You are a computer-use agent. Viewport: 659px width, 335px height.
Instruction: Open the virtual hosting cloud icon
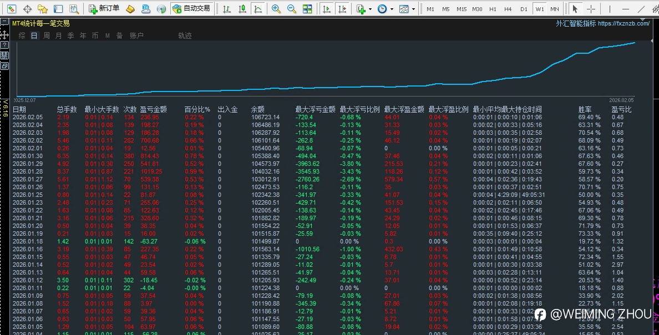pos(146,8)
